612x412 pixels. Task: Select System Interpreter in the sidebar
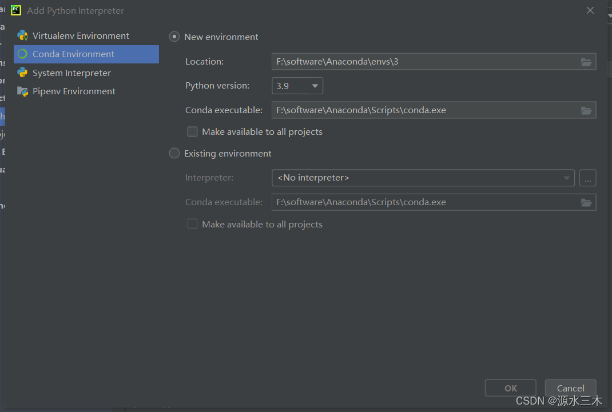(86, 73)
